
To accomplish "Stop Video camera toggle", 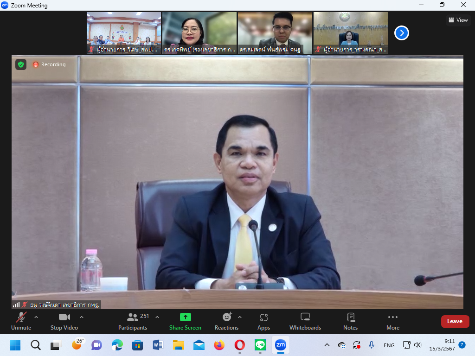I will (x=64, y=321).
